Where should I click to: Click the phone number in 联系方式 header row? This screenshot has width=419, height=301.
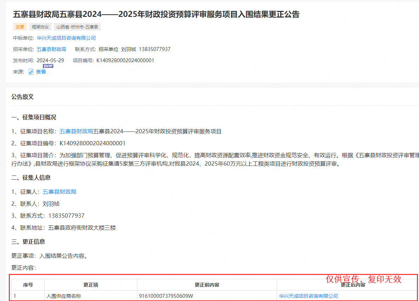coord(155,49)
